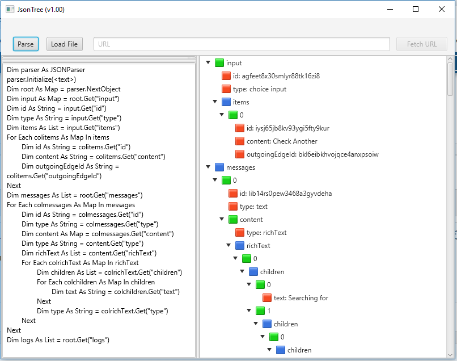Click blue children icon under entry 1
Viewport: 457px width, 361px height.
click(267, 324)
